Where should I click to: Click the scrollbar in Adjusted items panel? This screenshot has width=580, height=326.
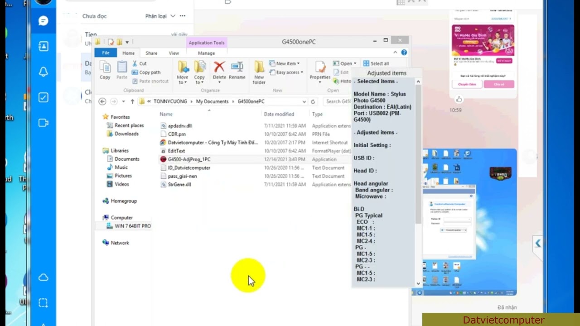(418, 154)
